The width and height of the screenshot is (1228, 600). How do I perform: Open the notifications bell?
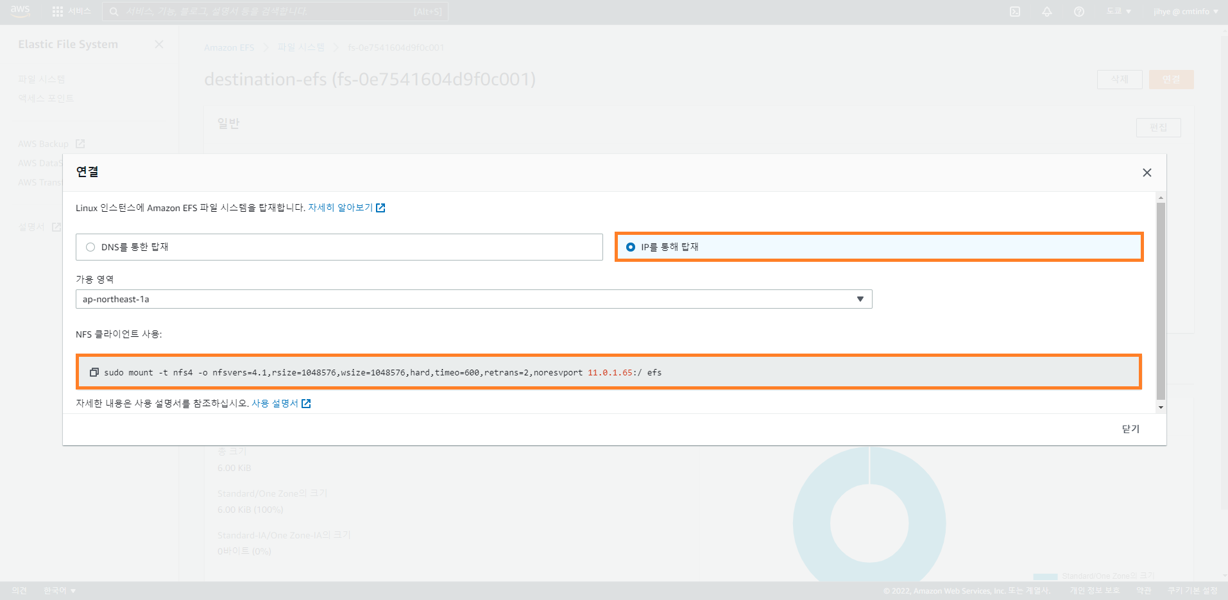tap(1047, 12)
